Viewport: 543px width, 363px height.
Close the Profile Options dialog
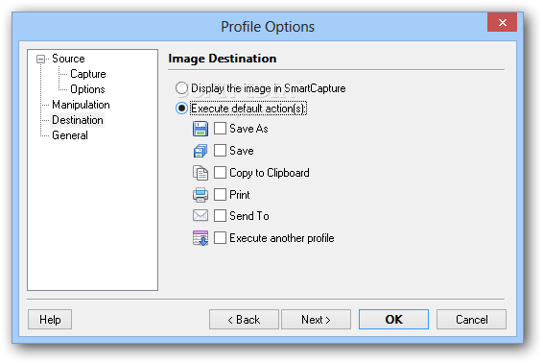[x=502, y=22]
